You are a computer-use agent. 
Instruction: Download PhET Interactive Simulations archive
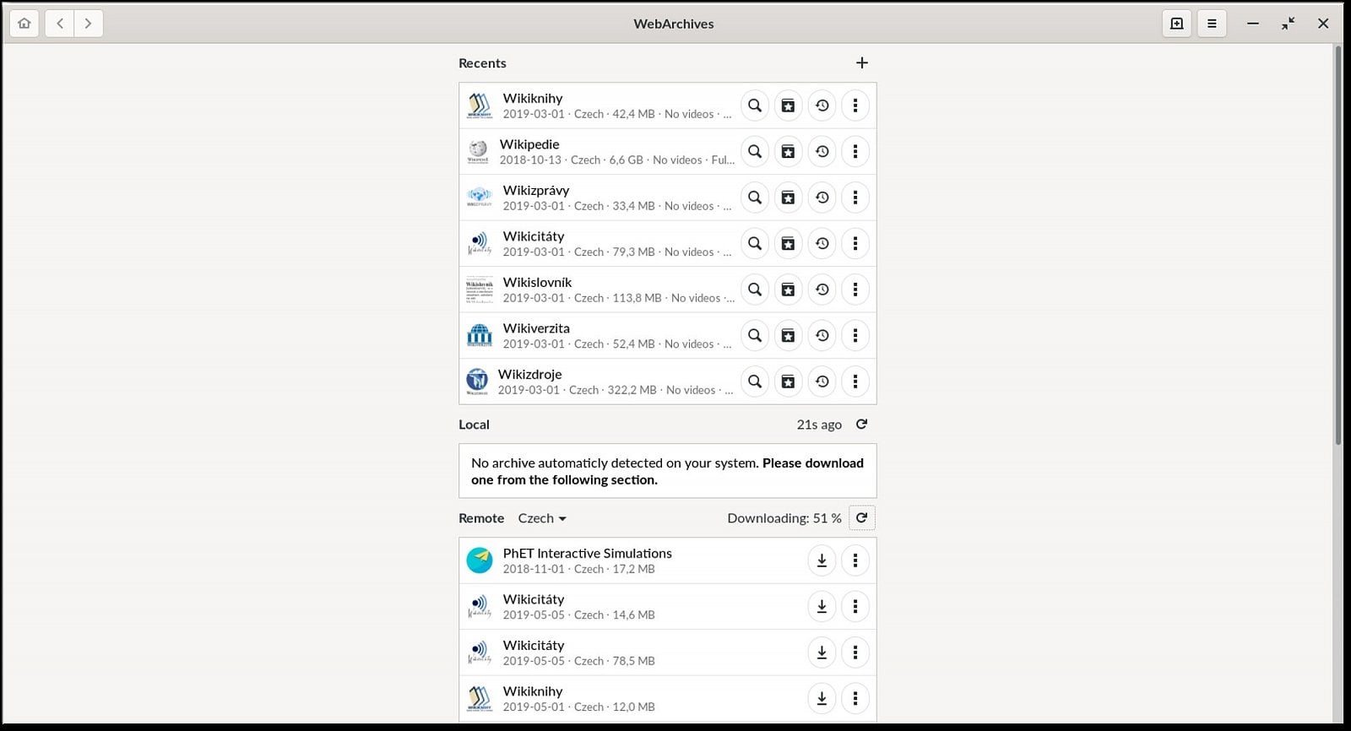(822, 560)
